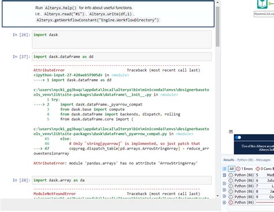
Task: Filter Results by 1 Errors
Action: 245,169
